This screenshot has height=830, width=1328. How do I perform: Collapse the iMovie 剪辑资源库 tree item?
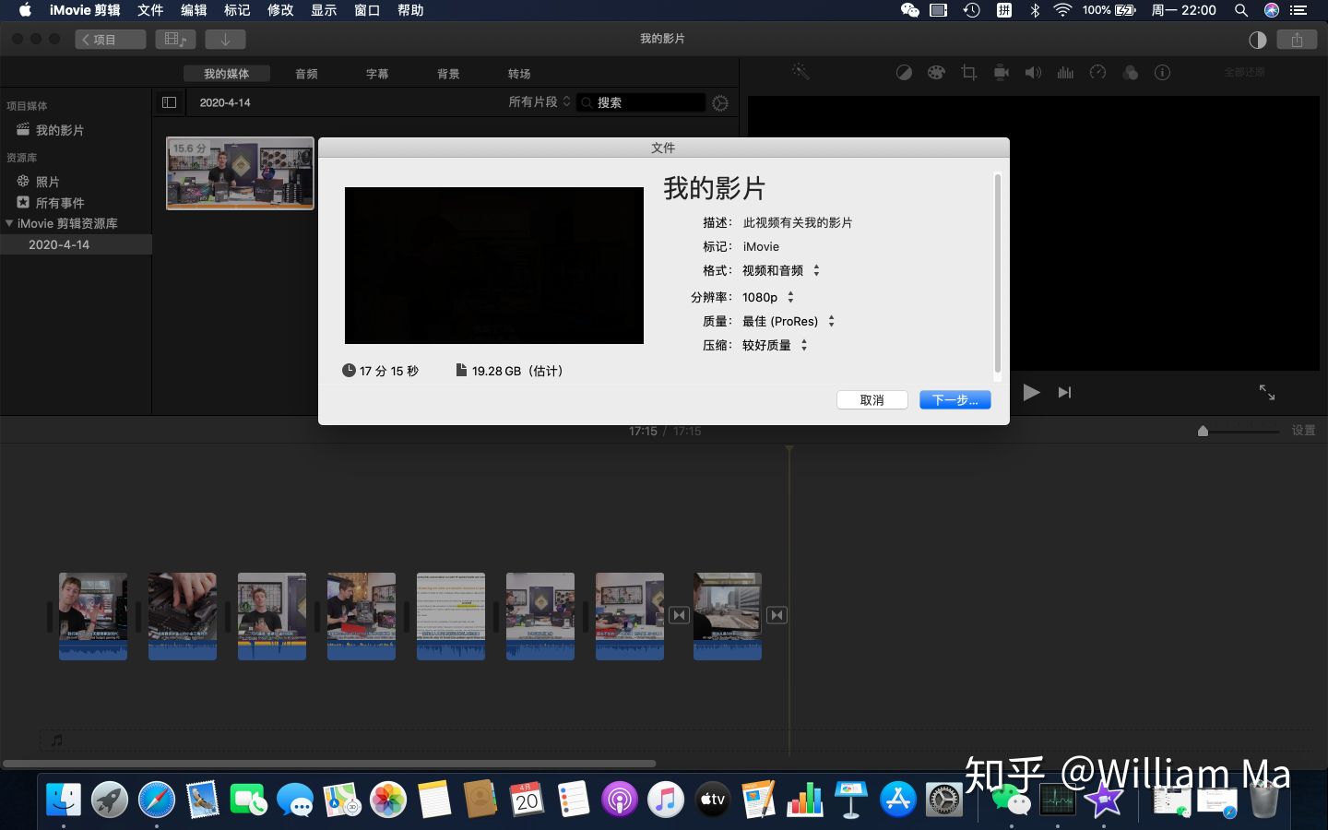tap(9, 223)
